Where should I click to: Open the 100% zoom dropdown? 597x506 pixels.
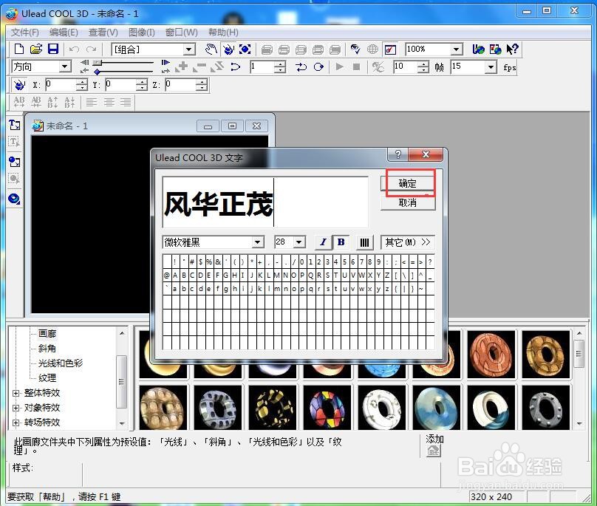pos(456,49)
